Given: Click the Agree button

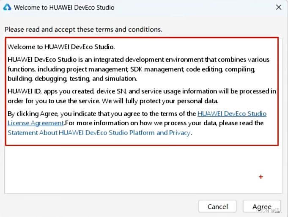Looking at the screenshot, I should point(261,206).
